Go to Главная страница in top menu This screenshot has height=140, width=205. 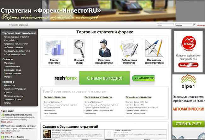click(19, 25)
